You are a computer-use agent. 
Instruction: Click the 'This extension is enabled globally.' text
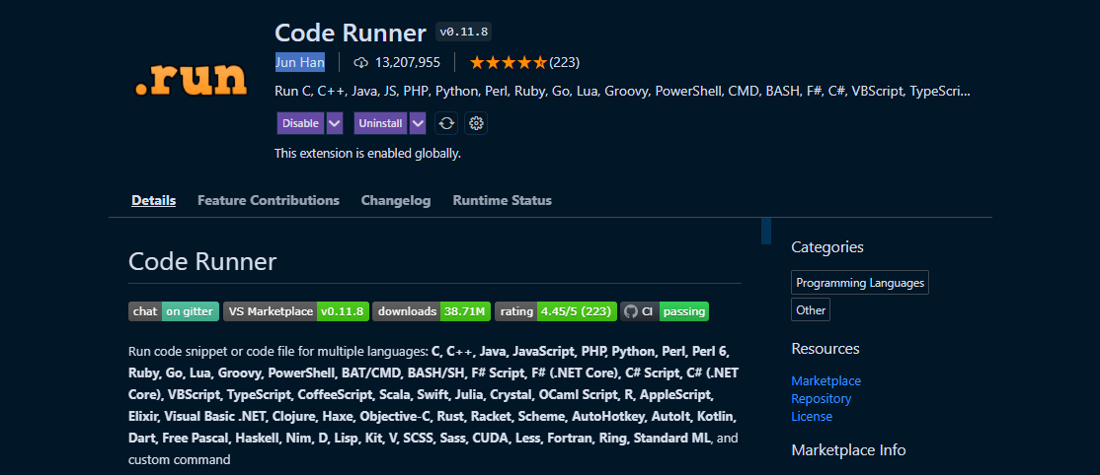pyautogui.click(x=367, y=154)
